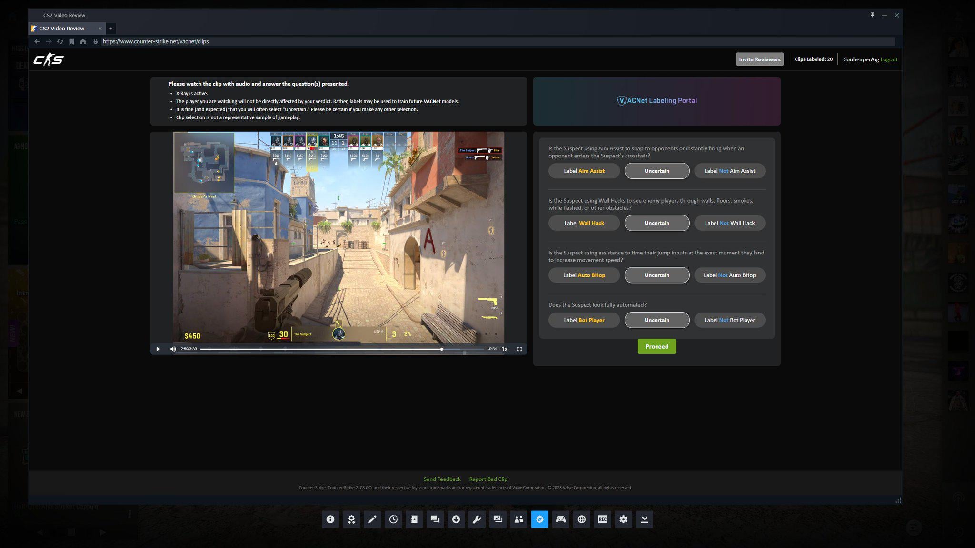Collapse the overlay toolbar with the down arrow
975x548 pixels.
tap(645, 519)
